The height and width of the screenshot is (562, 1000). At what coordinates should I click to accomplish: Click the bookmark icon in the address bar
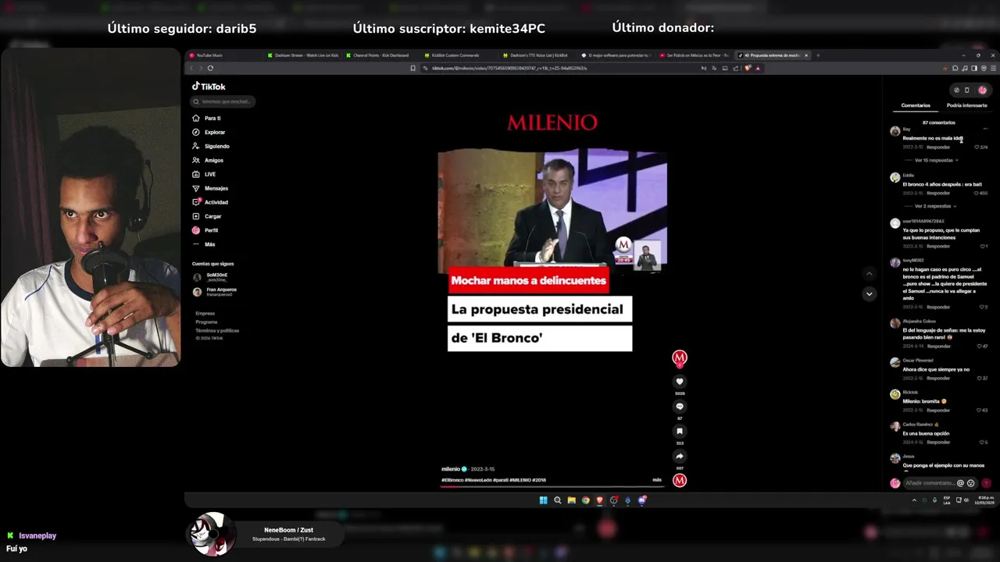[x=413, y=68]
